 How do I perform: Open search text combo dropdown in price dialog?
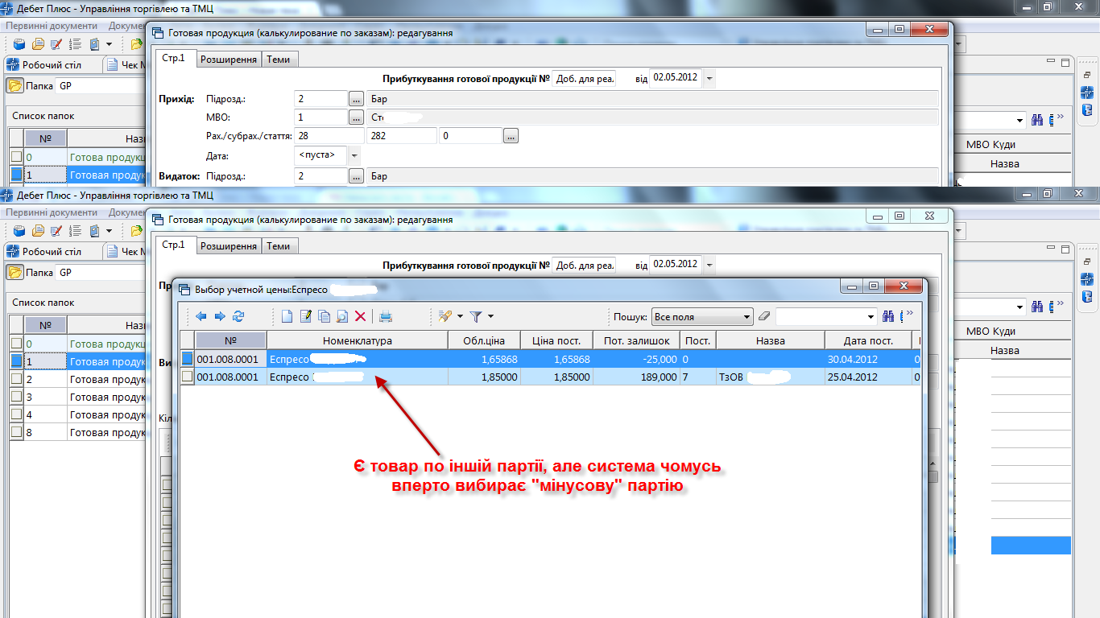click(x=870, y=317)
